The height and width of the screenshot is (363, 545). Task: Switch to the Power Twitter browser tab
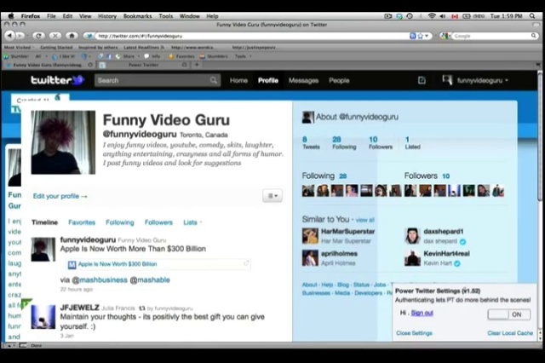[143, 65]
